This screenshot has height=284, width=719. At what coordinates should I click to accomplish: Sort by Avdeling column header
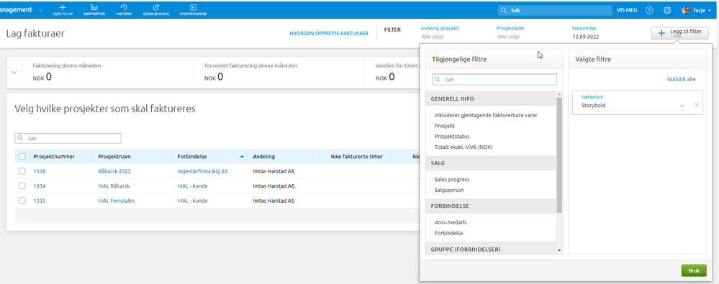263,157
